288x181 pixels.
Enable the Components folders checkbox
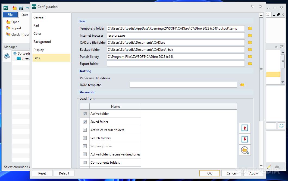(x=85, y=163)
